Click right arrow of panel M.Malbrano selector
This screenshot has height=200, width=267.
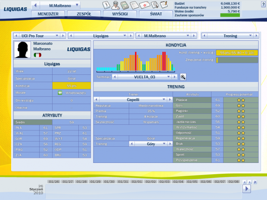tap(194, 36)
